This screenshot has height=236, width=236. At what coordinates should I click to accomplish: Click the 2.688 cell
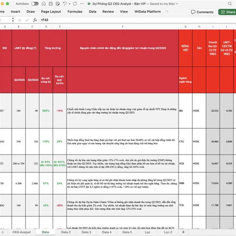(32, 183)
